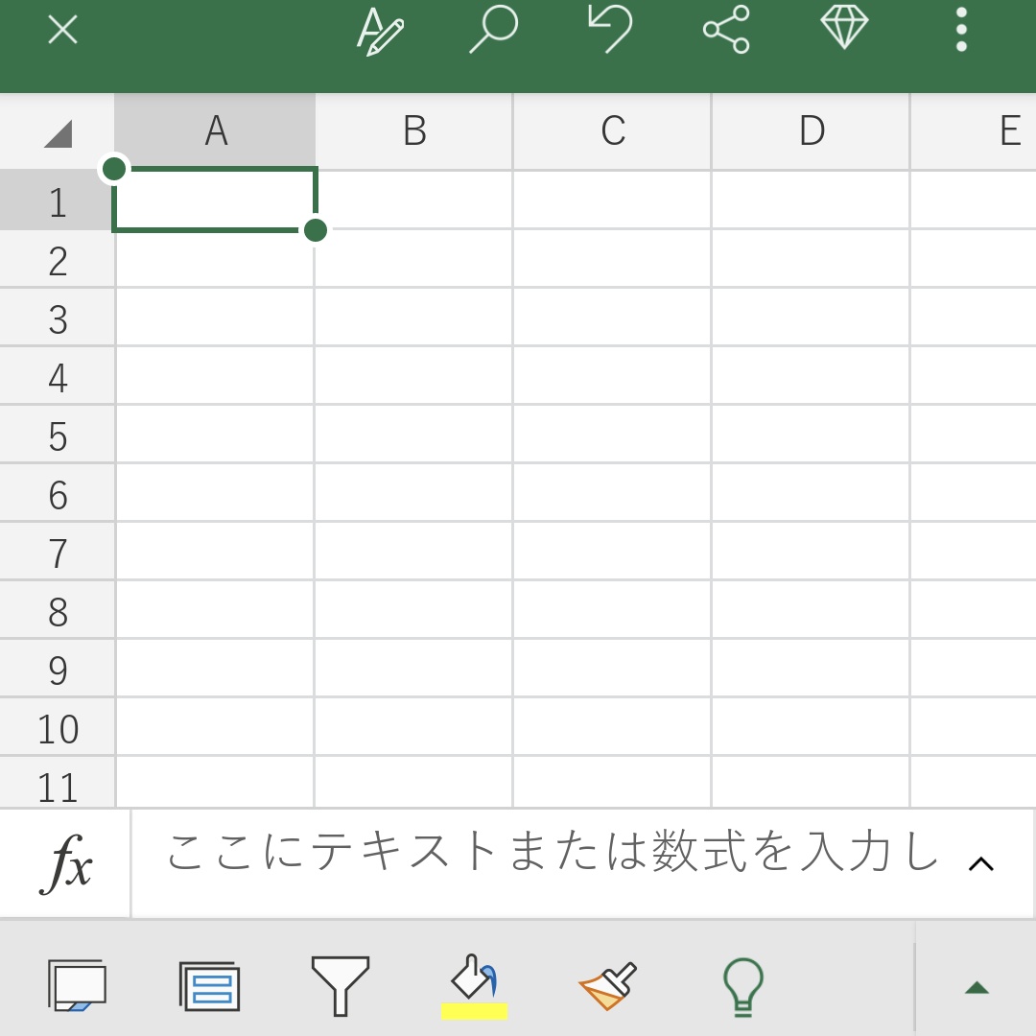This screenshot has width=1036, height=1036.
Task: Tap the orange clear-formatting brush icon
Action: pyautogui.click(x=607, y=986)
